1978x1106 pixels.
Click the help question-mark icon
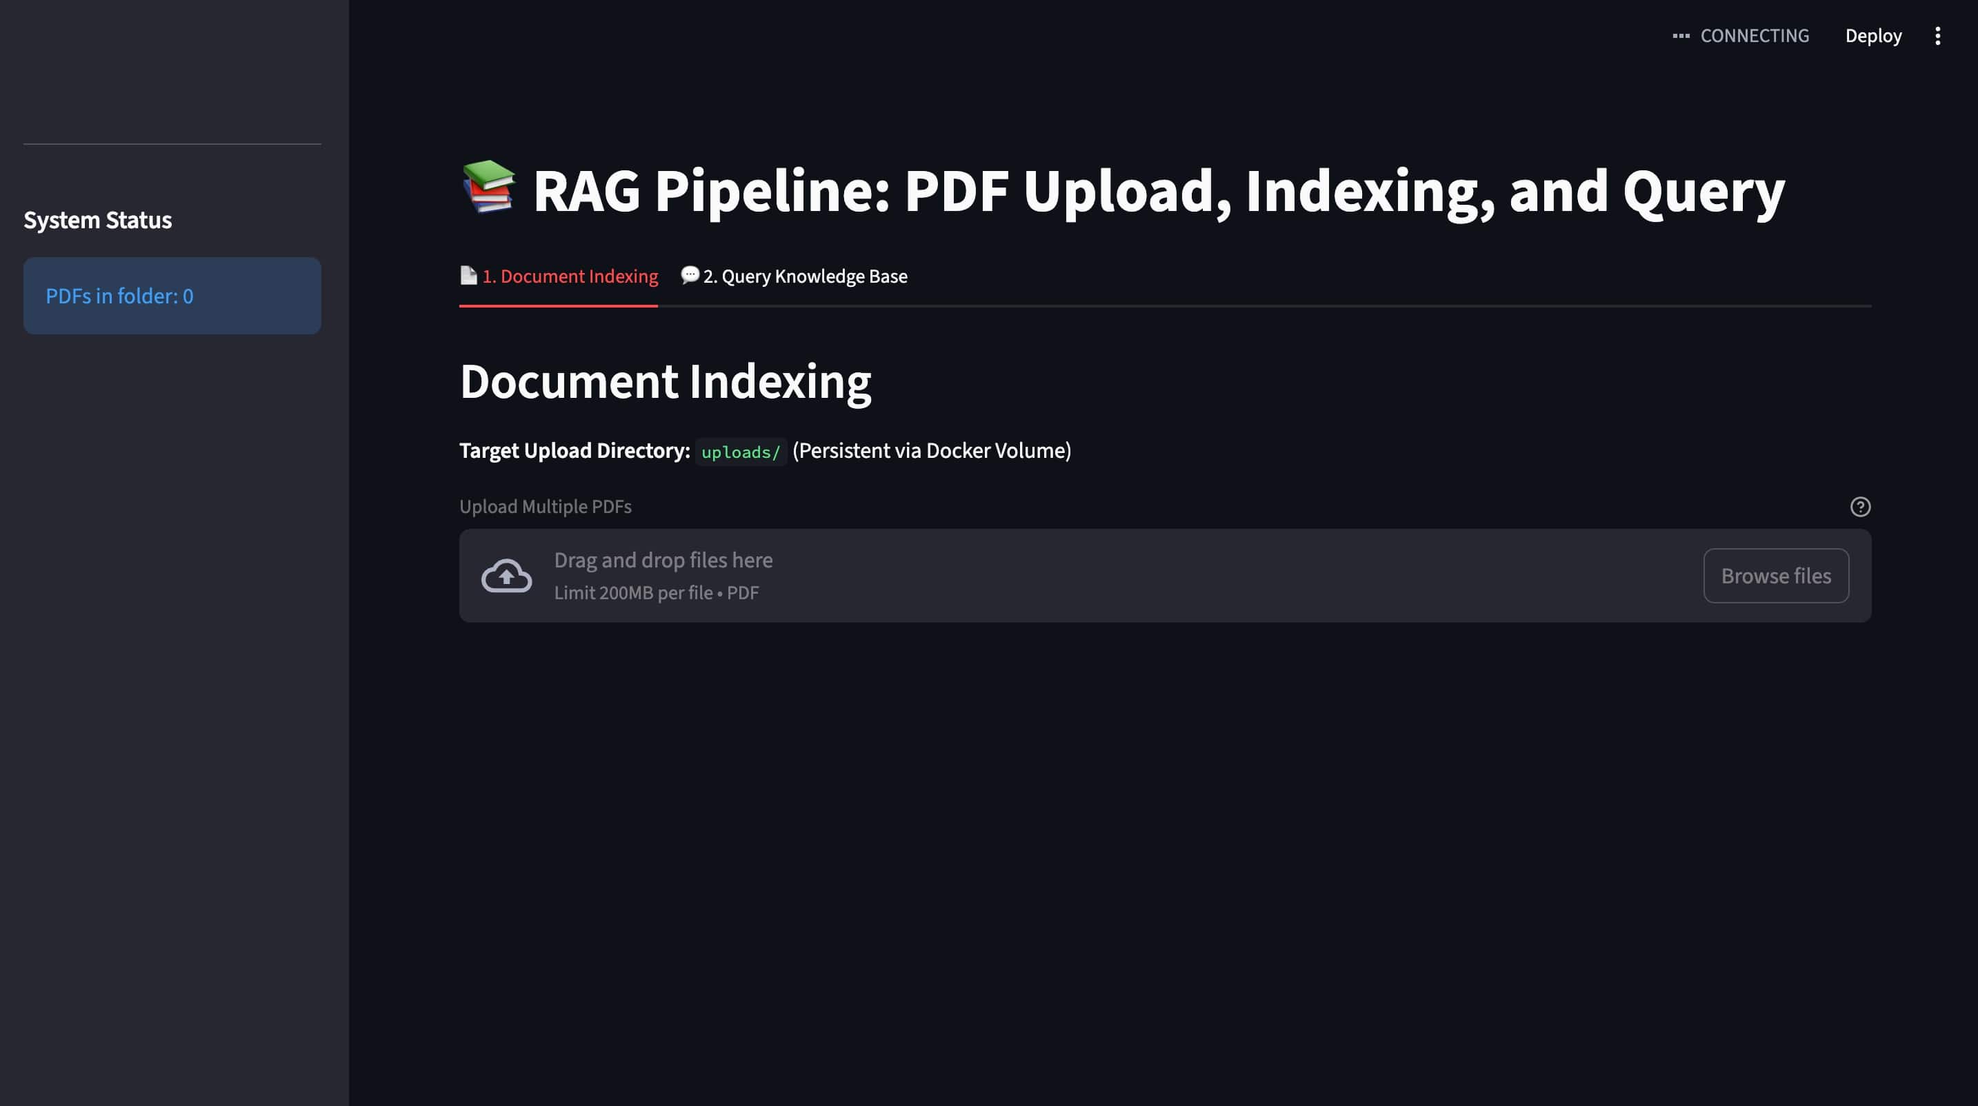point(1860,507)
